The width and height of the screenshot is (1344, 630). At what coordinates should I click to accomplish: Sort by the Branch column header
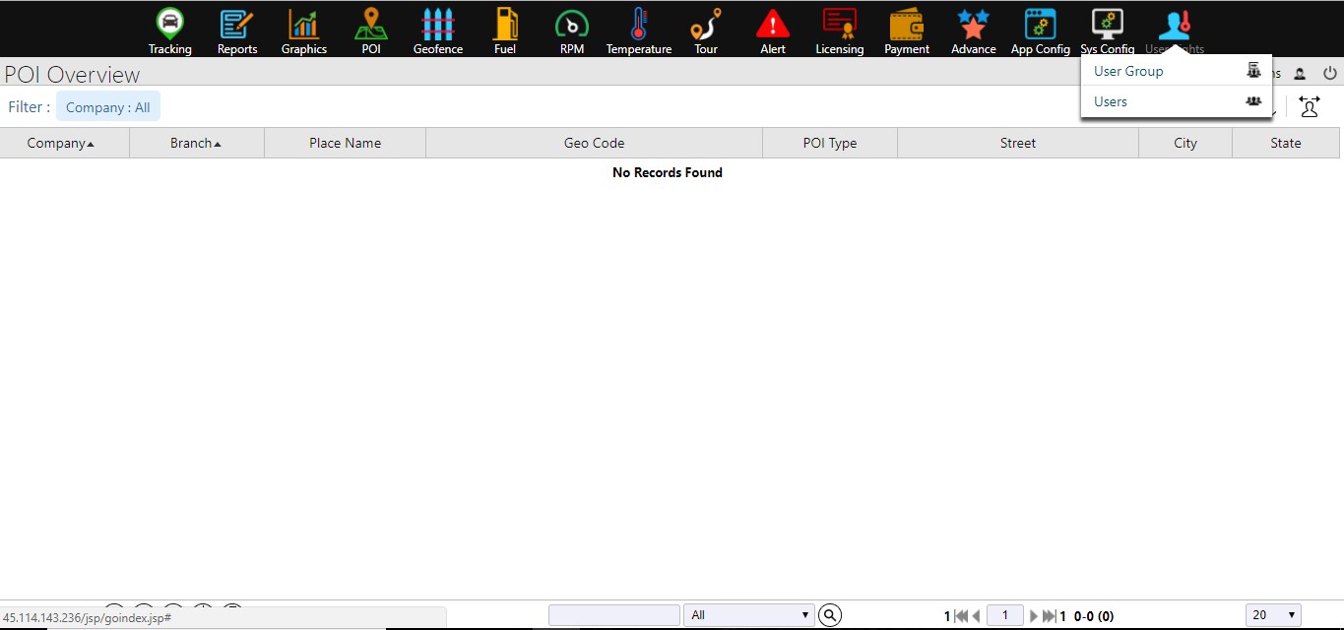(x=196, y=143)
